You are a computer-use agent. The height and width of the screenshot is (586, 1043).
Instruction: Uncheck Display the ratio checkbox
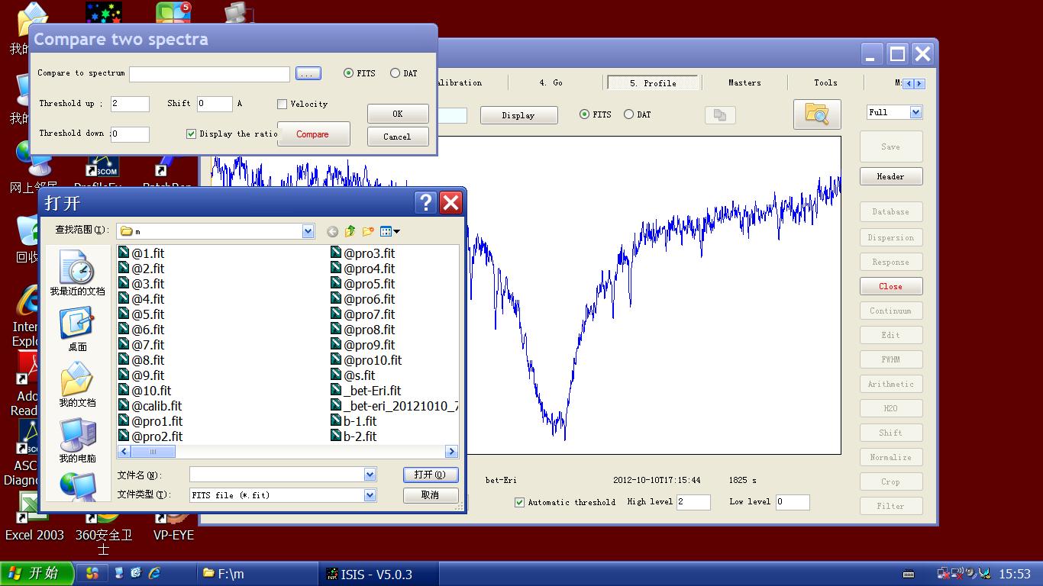click(192, 134)
